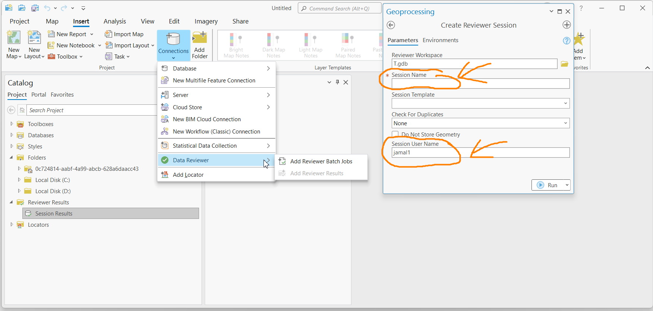The image size is (653, 311).
Task: Click the Connections cylinder icon
Action: [173, 39]
